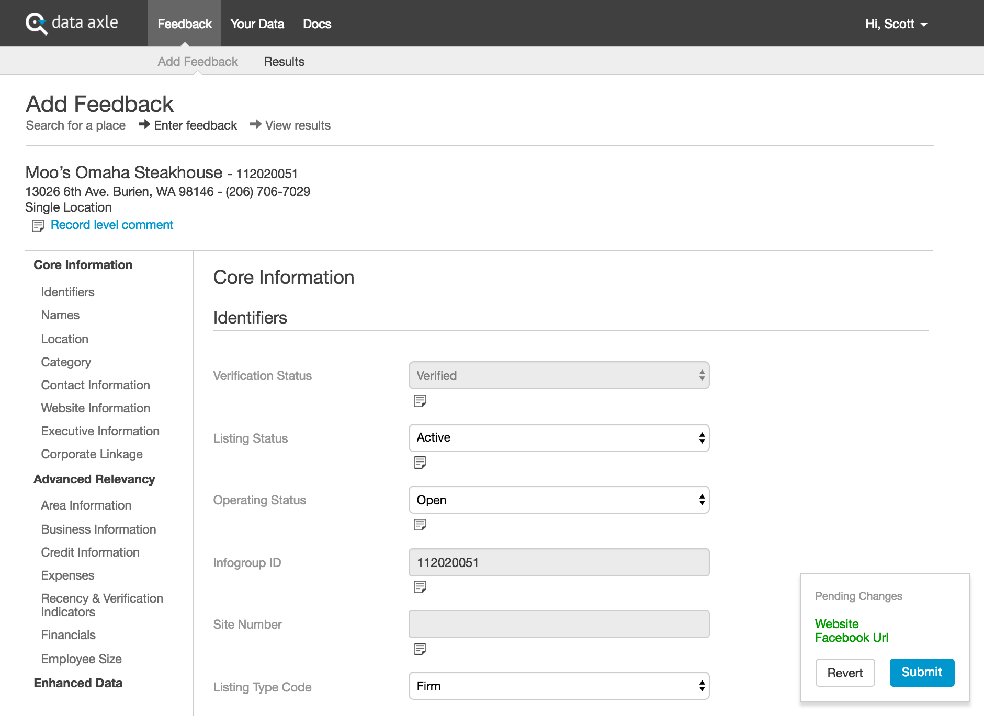984x716 pixels.
Task: Switch to the Your Data tab
Action: [x=257, y=24]
